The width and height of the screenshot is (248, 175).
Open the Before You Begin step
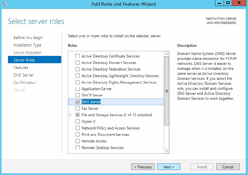(28, 38)
